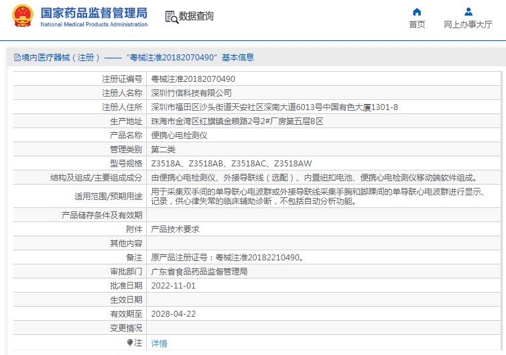The height and width of the screenshot is (355, 506).
Task: Click expiry date 2028-04-22
Action: [174, 314]
